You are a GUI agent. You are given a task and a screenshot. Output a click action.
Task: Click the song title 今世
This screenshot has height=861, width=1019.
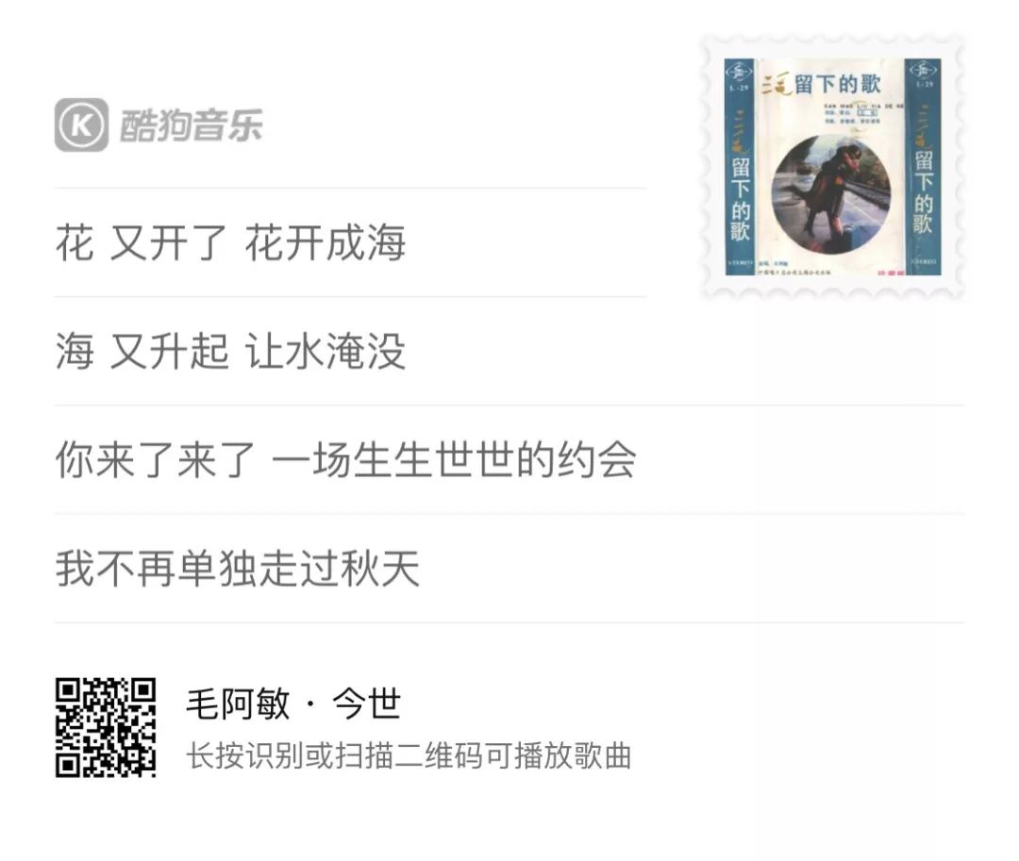click(x=366, y=704)
